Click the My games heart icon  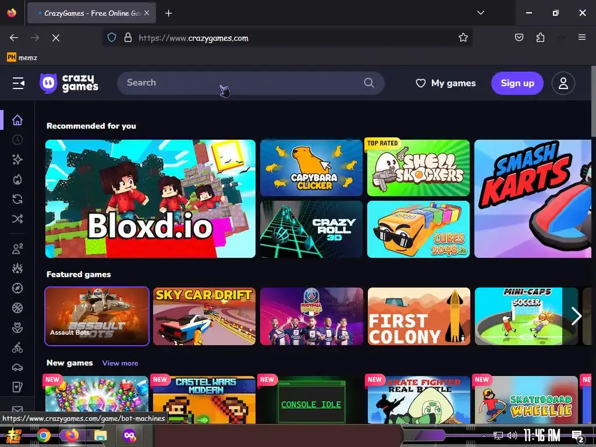point(420,83)
